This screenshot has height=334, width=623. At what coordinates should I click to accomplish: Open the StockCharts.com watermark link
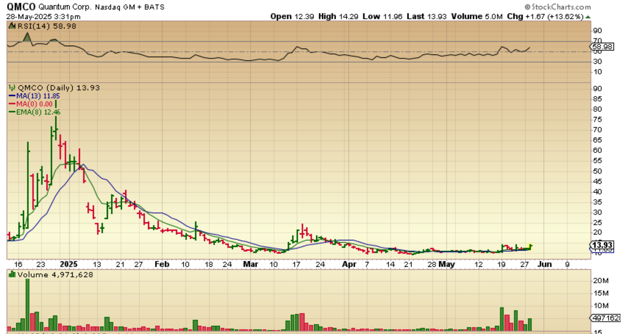coord(558,7)
